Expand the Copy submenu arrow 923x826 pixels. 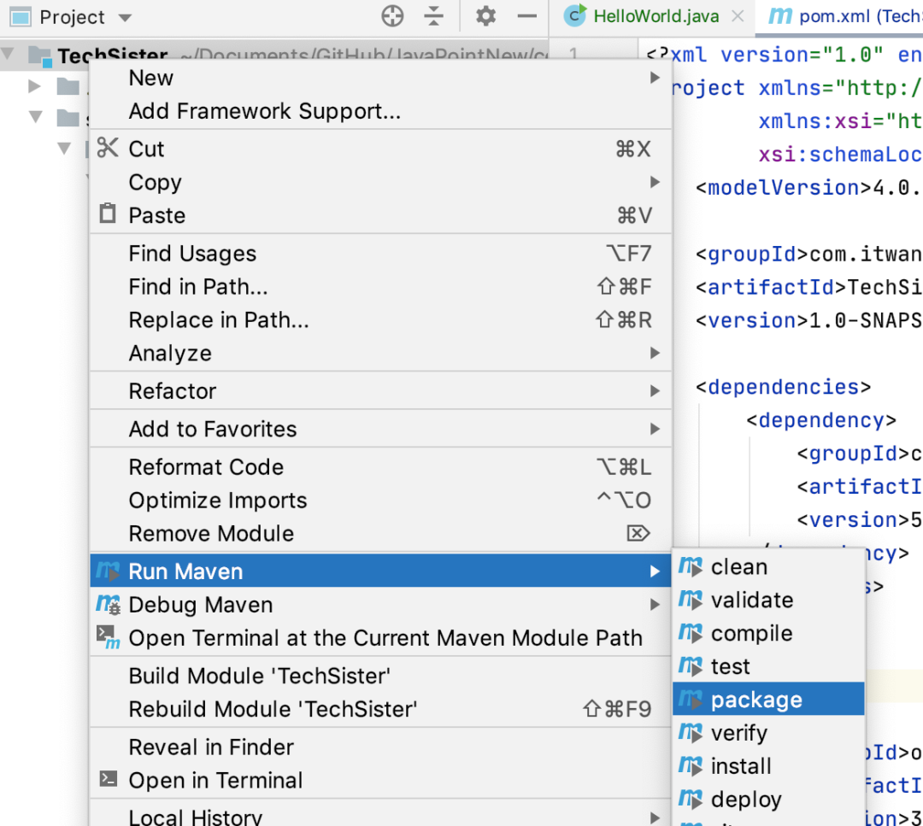(655, 182)
